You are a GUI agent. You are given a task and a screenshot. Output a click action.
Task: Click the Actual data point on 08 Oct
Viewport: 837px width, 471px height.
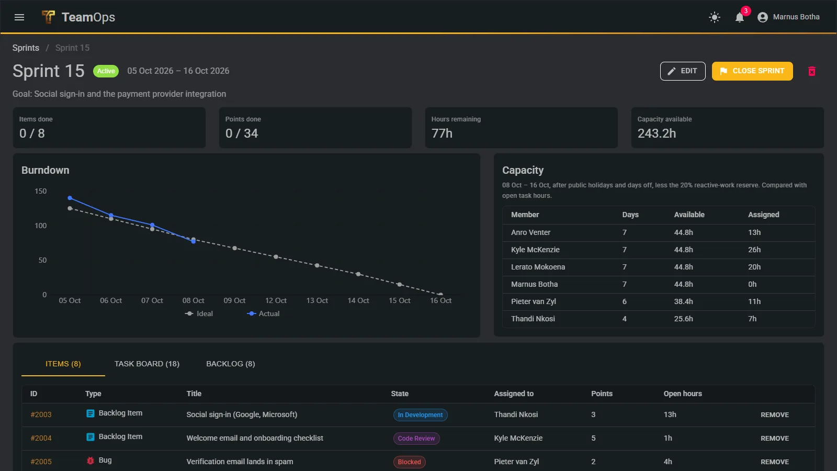coord(194,241)
